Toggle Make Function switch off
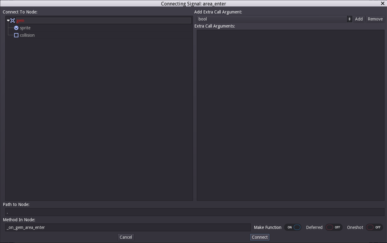The image size is (387, 243). (293, 227)
